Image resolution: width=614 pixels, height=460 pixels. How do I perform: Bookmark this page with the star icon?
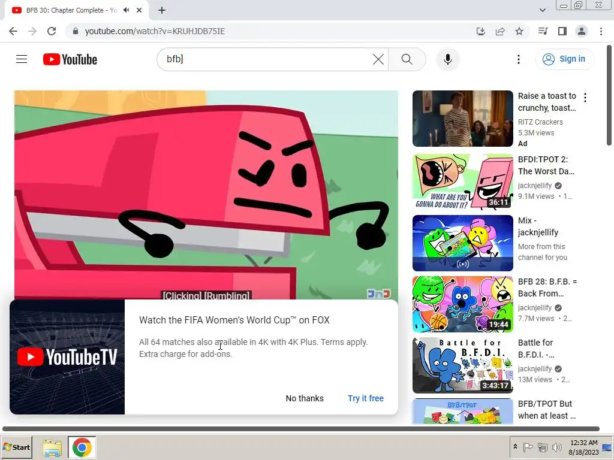pyautogui.click(x=519, y=31)
